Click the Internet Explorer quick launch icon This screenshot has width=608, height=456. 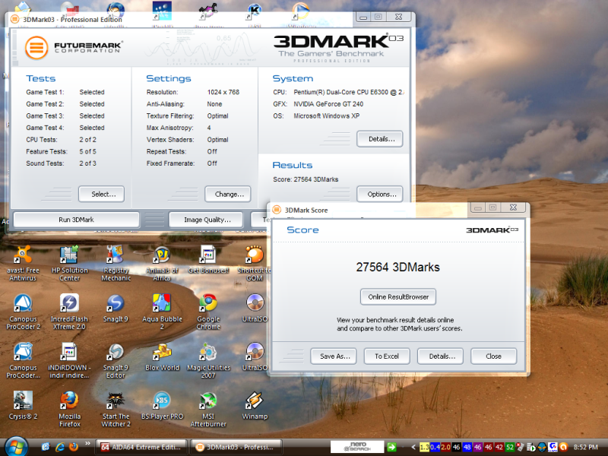click(x=60, y=447)
